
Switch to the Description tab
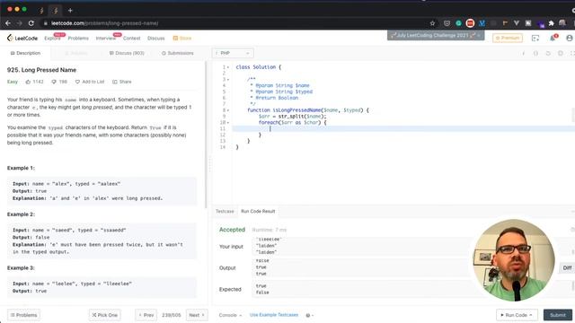[x=25, y=53]
